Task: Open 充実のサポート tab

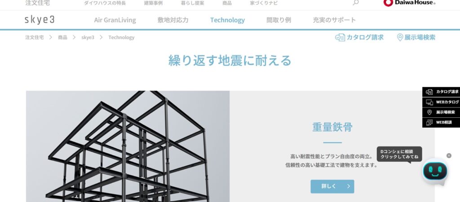Action: [334, 20]
